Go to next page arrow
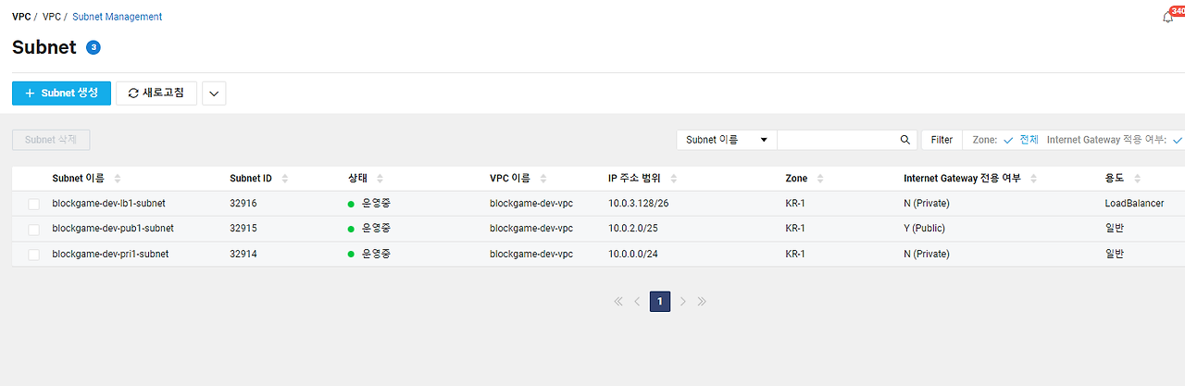Image resolution: width=1185 pixels, height=386 pixels. click(x=683, y=302)
